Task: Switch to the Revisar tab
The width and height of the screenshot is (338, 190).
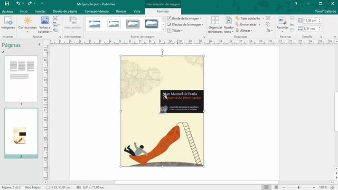Action: 121,12
